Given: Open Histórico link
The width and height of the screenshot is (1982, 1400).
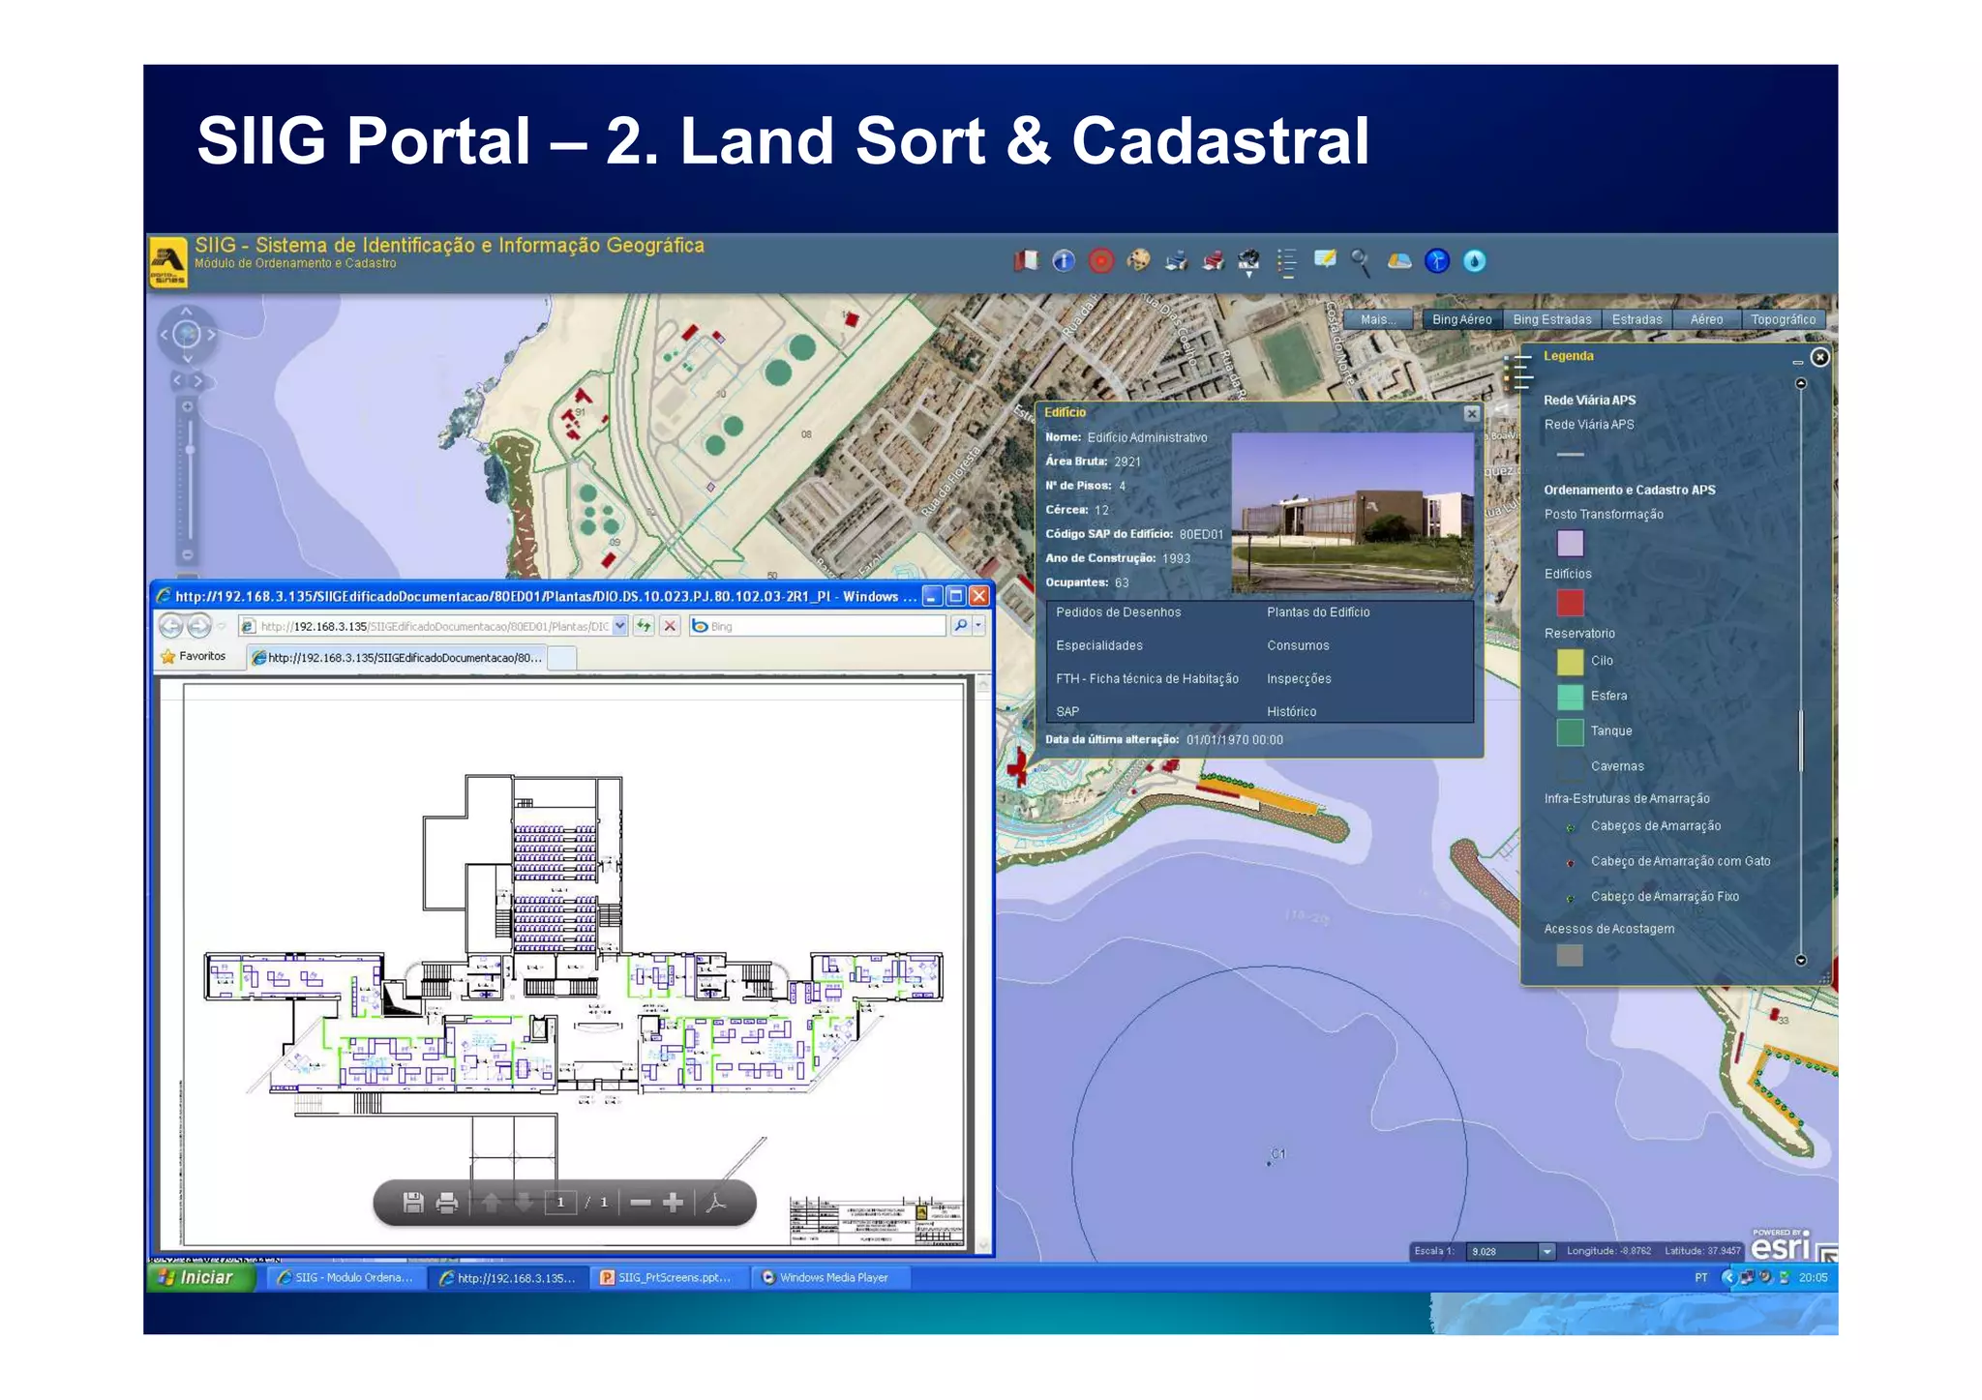Looking at the screenshot, I should (x=1291, y=711).
